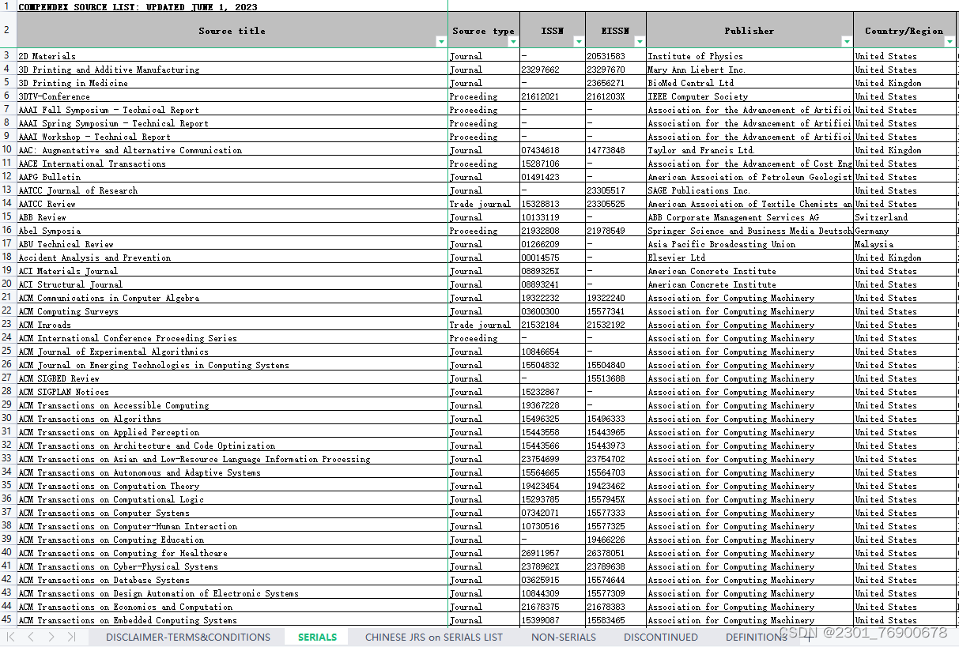Select cell '3DTV-Conference'
This screenshot has width=959, height=647.
tap(232, 96)
